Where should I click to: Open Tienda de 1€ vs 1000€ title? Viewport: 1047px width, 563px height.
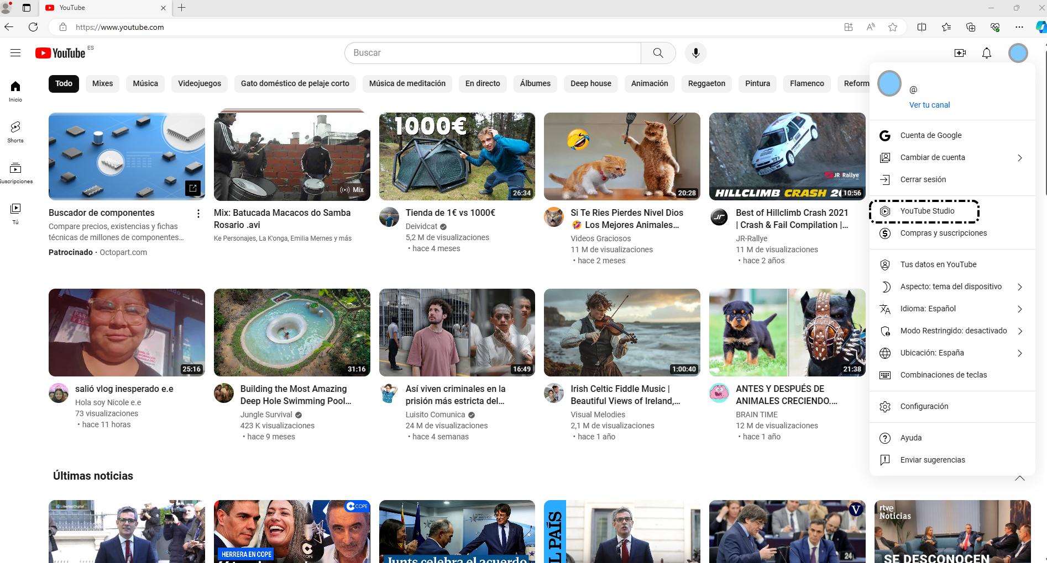tap(450, 213)
